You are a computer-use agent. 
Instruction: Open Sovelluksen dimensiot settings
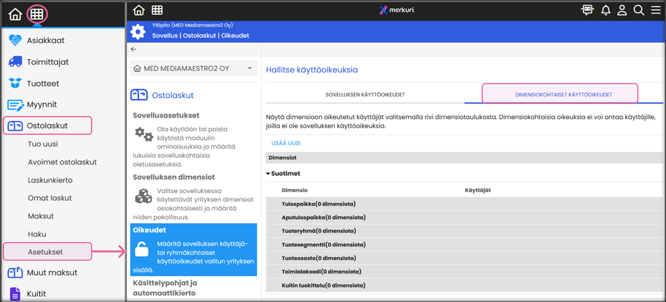[173, 177]
